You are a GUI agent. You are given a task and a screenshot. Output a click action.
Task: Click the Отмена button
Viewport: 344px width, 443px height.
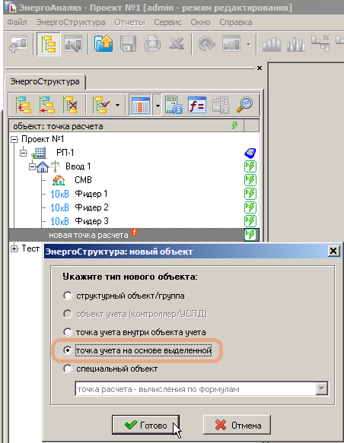click(x=237, y=425)
